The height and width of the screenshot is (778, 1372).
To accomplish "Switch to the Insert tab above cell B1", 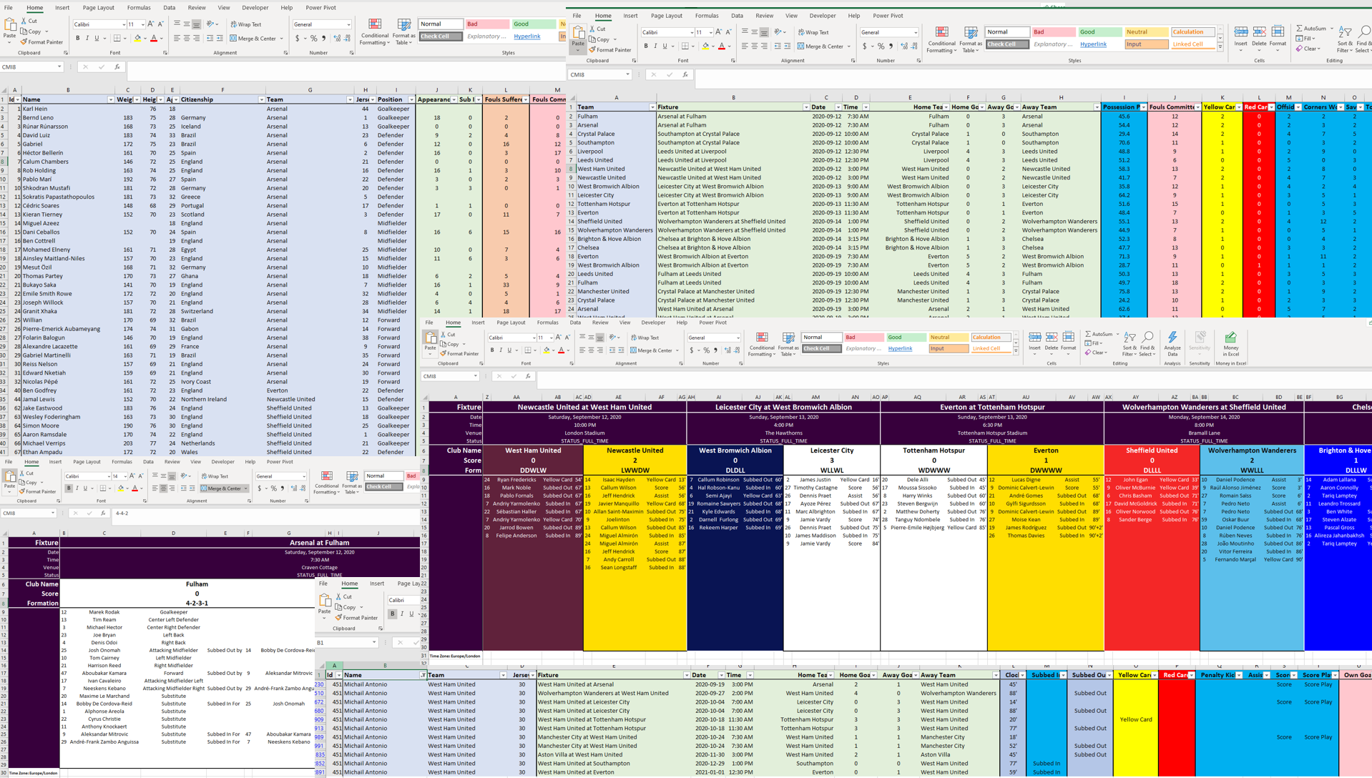I will [377, 583].
